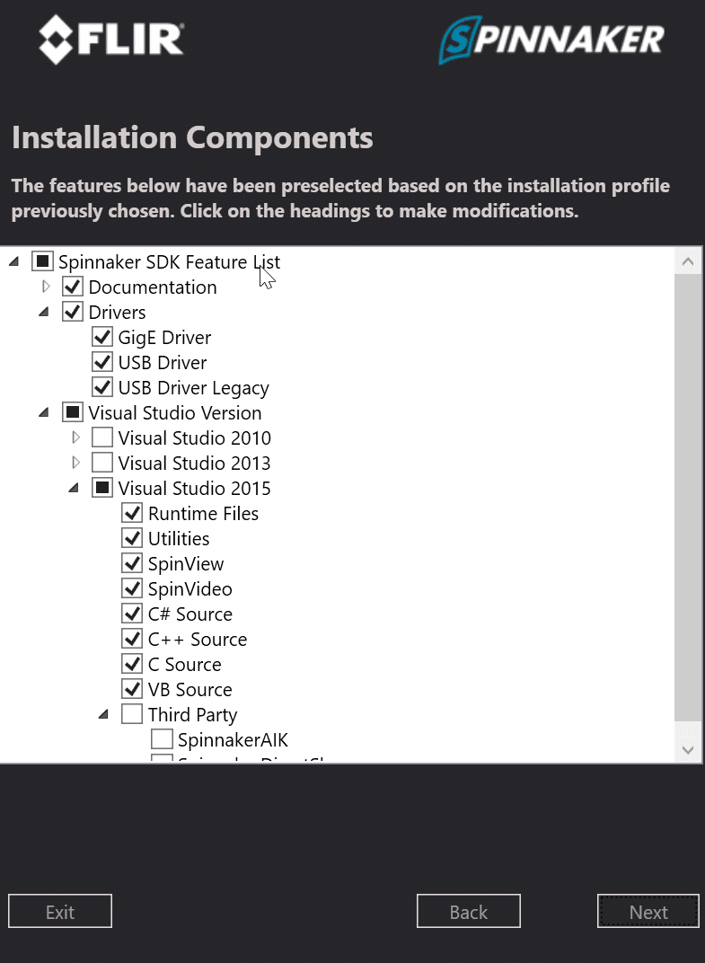Image resolution: width=705 pixels, height=963 pixels.
Task: Check the Third Party checkbox
Action: (132, 715)
